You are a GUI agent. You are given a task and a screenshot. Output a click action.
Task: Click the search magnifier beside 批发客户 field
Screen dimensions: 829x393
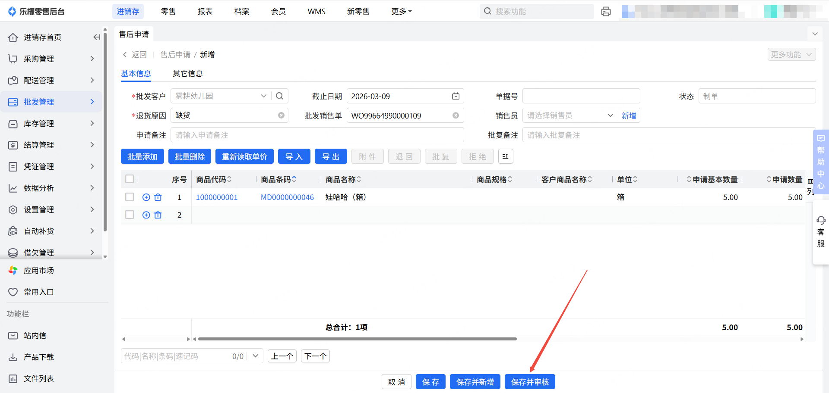tap(279, 96)
